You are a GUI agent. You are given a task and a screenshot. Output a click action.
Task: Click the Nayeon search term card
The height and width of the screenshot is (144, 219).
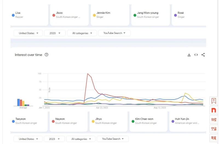(69, 121)
